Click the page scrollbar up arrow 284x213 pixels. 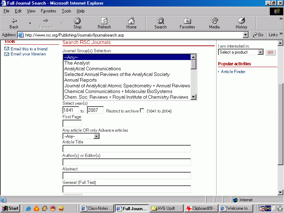[x=280, y=43]
